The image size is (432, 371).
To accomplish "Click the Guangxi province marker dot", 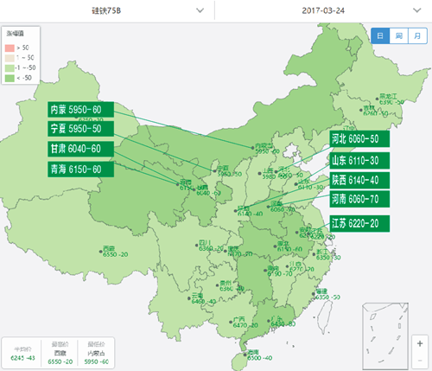I will (231, 322).
